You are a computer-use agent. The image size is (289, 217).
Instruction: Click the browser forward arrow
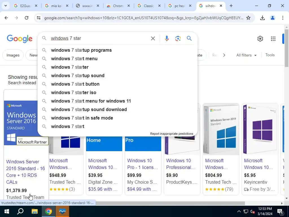pos(16,18)
